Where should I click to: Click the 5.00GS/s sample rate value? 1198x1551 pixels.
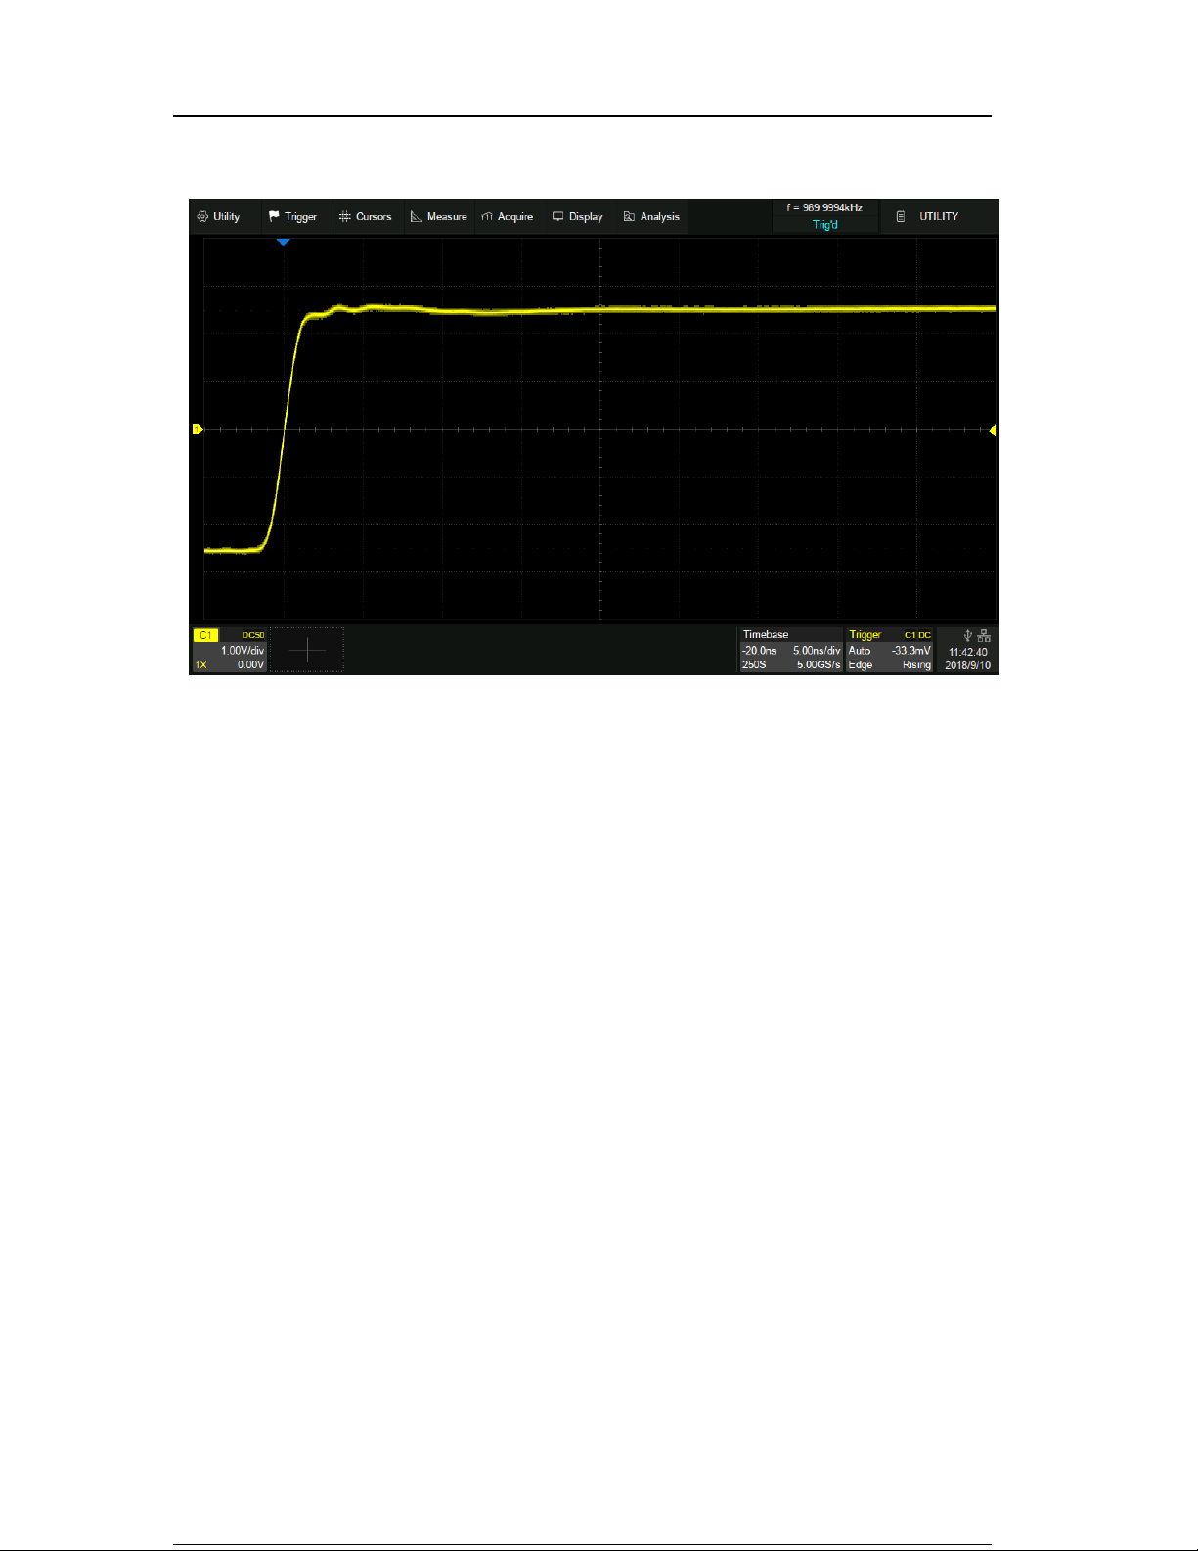click(x=819, y=665)
